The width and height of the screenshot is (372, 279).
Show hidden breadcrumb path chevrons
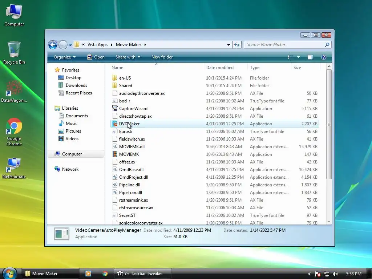click(83, 45)
